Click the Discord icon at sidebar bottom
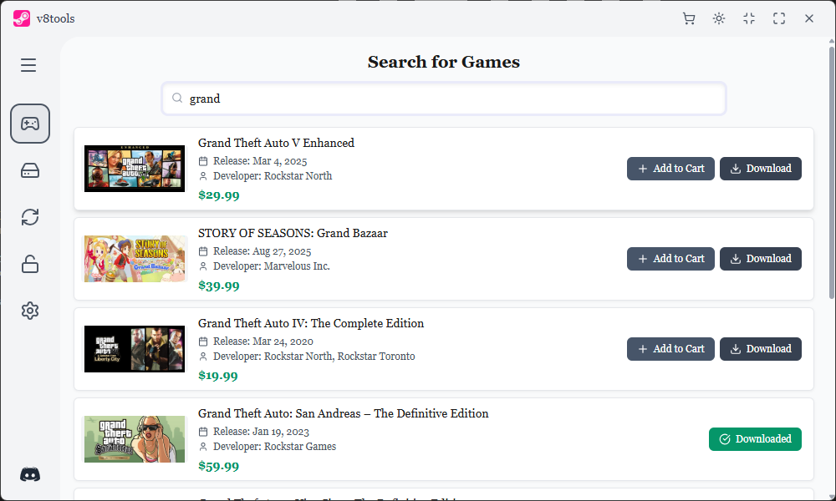 30,474
